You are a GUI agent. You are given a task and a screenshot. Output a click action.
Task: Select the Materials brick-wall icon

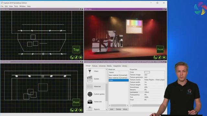(x=90, y=86)
